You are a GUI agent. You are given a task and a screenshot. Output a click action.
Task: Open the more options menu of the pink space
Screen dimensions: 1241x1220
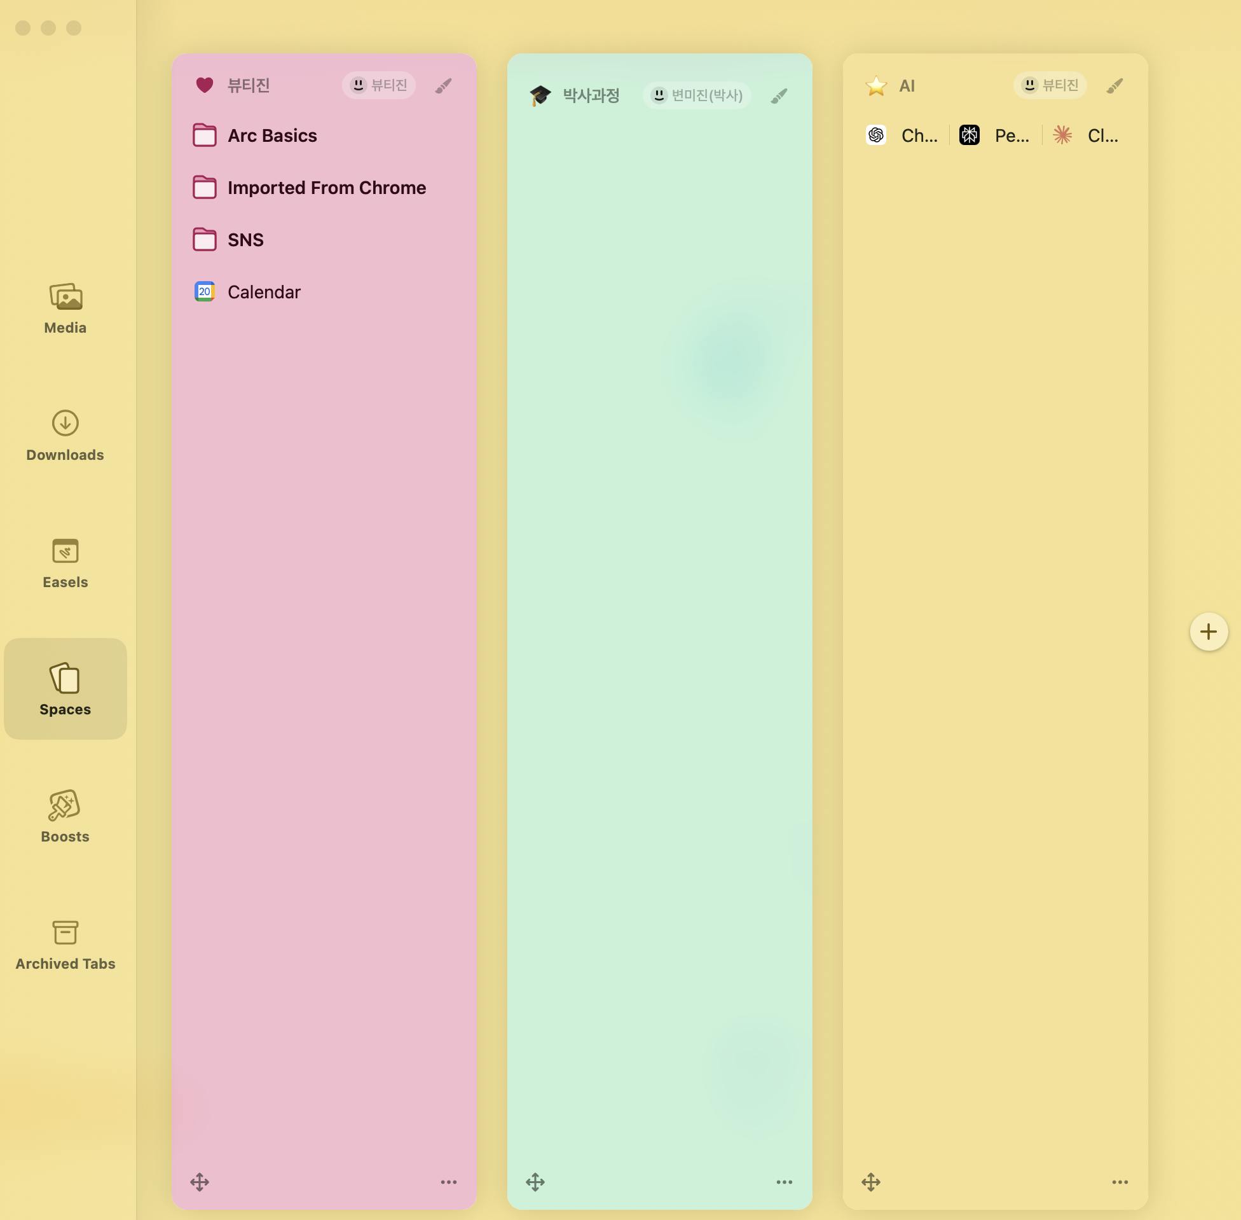449,1182
